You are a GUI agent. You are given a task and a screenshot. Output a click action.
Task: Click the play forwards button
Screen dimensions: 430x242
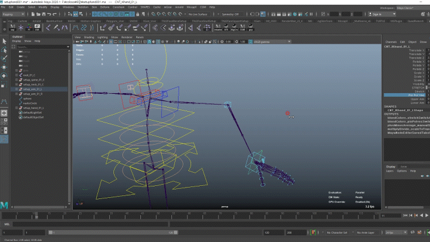click(x=426, y=215)
